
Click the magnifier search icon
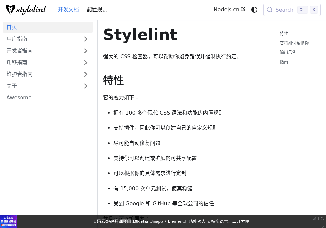coord(270,10)
